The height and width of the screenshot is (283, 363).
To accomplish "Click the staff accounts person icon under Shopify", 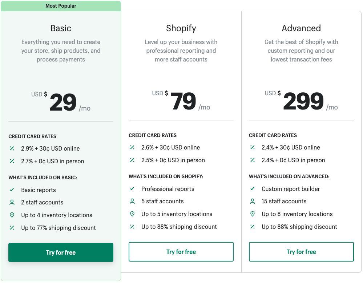I will pos(132,201).
